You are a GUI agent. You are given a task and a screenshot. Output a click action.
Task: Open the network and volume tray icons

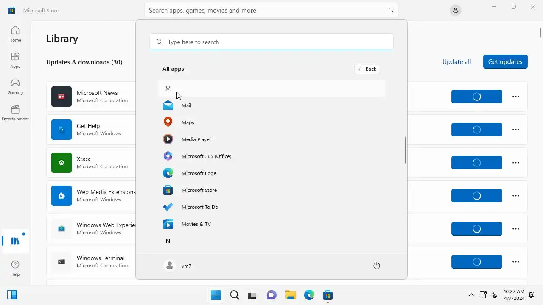point(488,295)
